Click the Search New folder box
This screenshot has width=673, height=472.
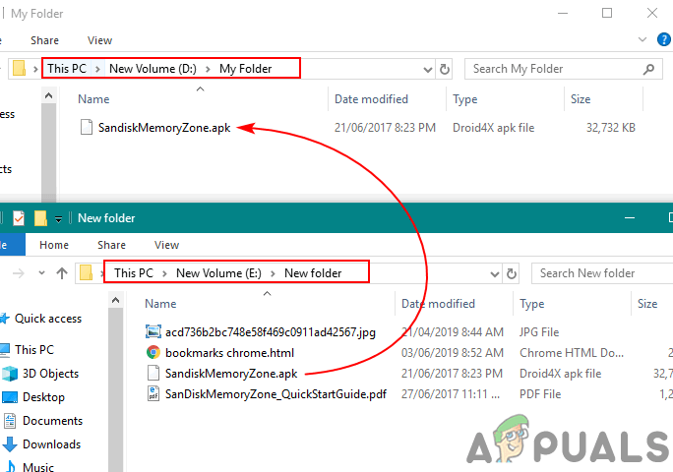click(x=602, y=273)
